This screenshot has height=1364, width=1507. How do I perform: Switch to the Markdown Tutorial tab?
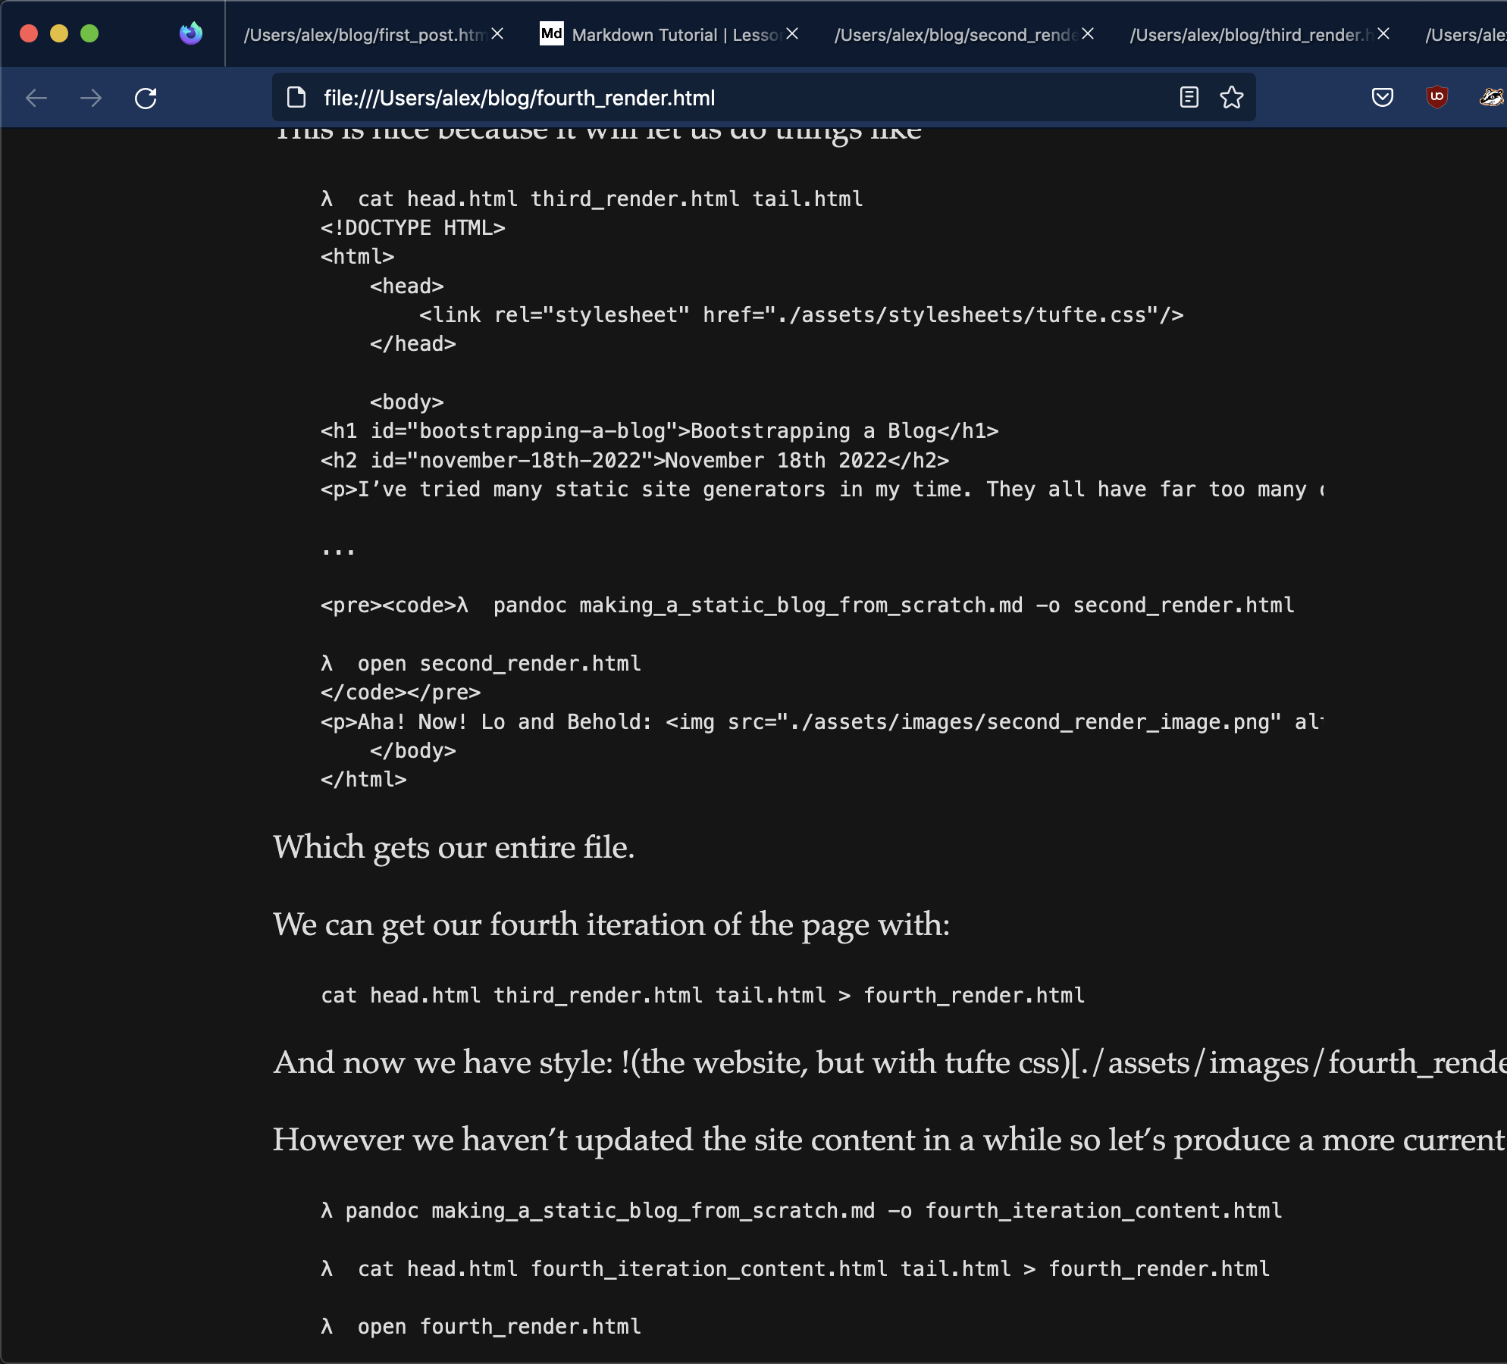pyautogui.click(x=660, y=35)
